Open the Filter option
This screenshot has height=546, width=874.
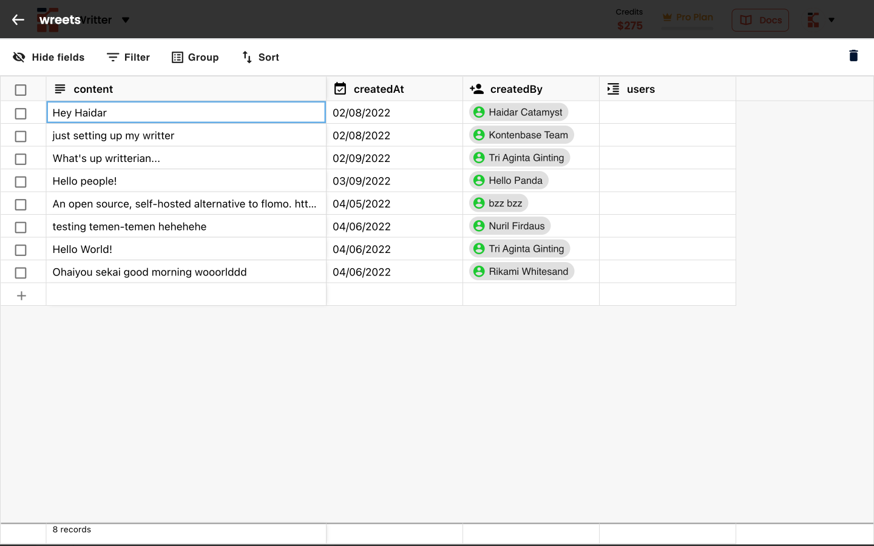click(128, 57)
